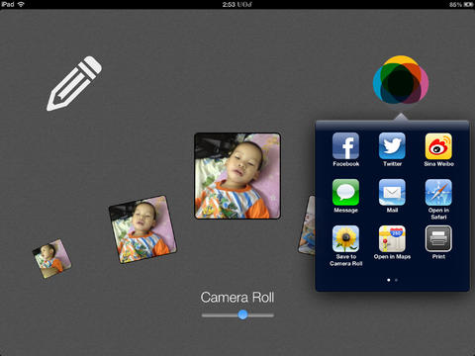Tap the pencil edit icon

74,83
